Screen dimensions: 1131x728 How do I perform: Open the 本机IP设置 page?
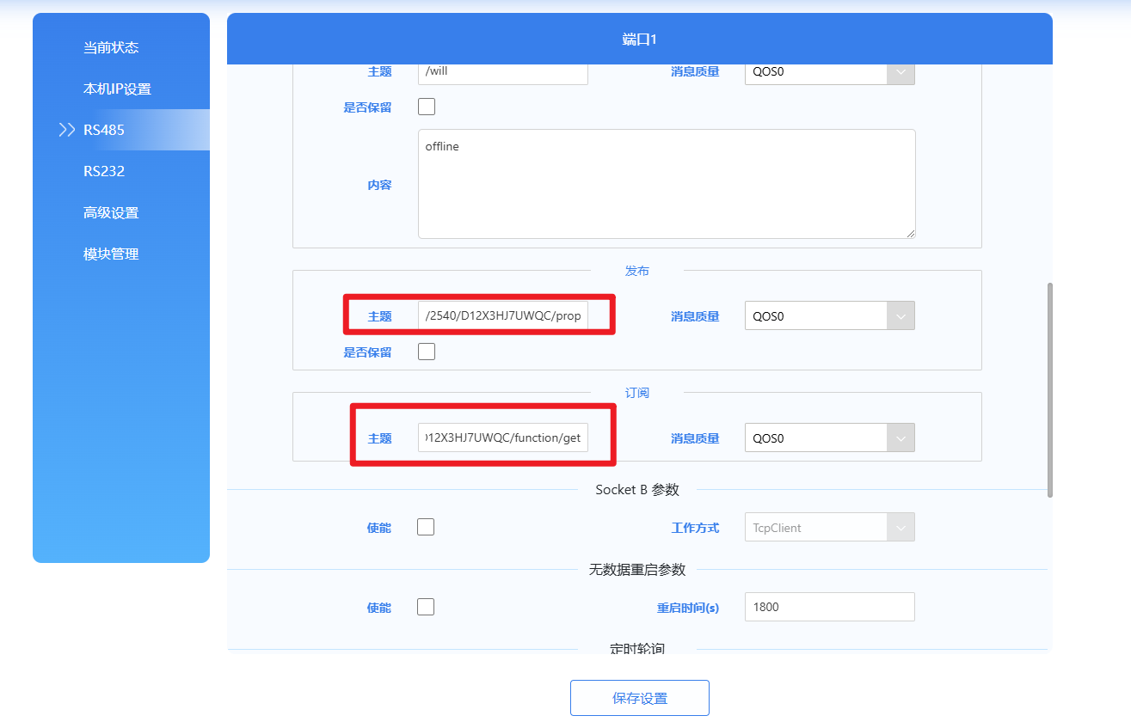pos(117,89)
